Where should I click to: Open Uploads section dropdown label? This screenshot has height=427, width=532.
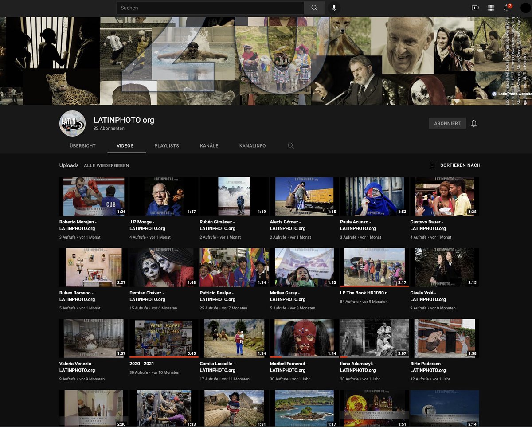(x=69, y=165)
